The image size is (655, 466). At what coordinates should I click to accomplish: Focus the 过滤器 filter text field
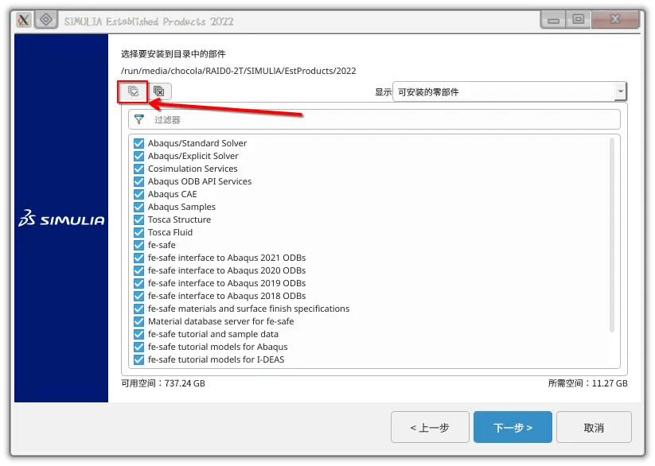pos(382,119)
